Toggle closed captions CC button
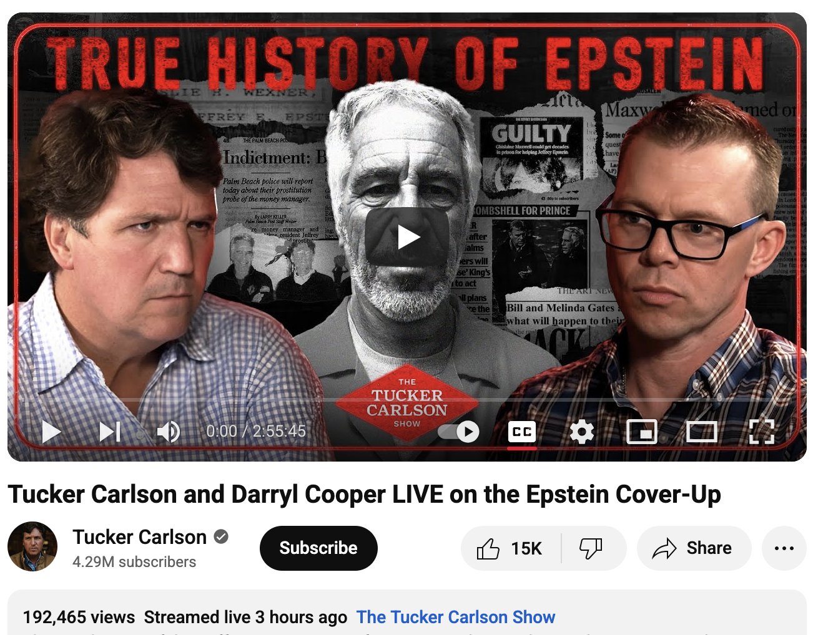Screen dimensions: 818x635 tap(522, 431)
